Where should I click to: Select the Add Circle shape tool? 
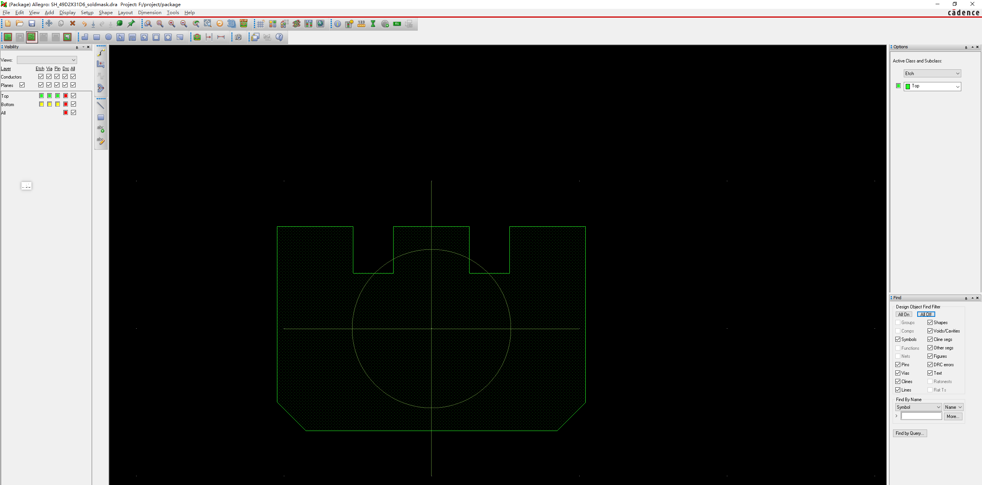pyautogui.click(x=109, y=37)
